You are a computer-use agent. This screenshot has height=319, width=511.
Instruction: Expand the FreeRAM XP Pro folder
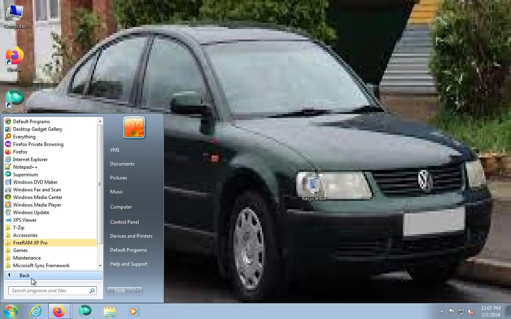coord(50,243)
